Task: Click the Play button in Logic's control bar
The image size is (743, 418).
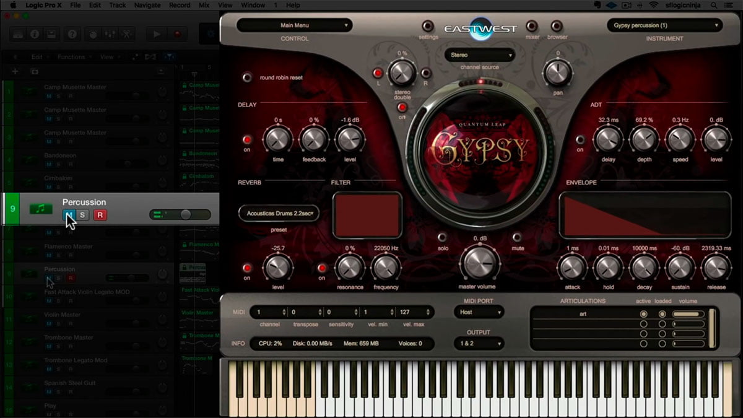Action: 157,34
